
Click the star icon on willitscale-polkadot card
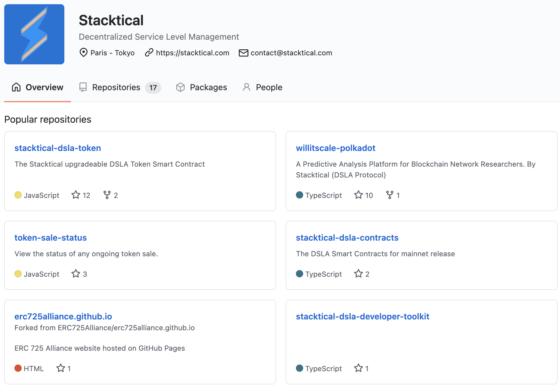(x=358, y=195)
